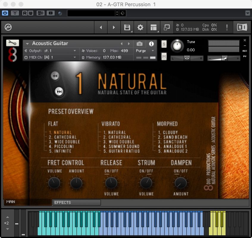Open the plugin window options arrow
Screen dimensions: 252x238
point(248,13)
